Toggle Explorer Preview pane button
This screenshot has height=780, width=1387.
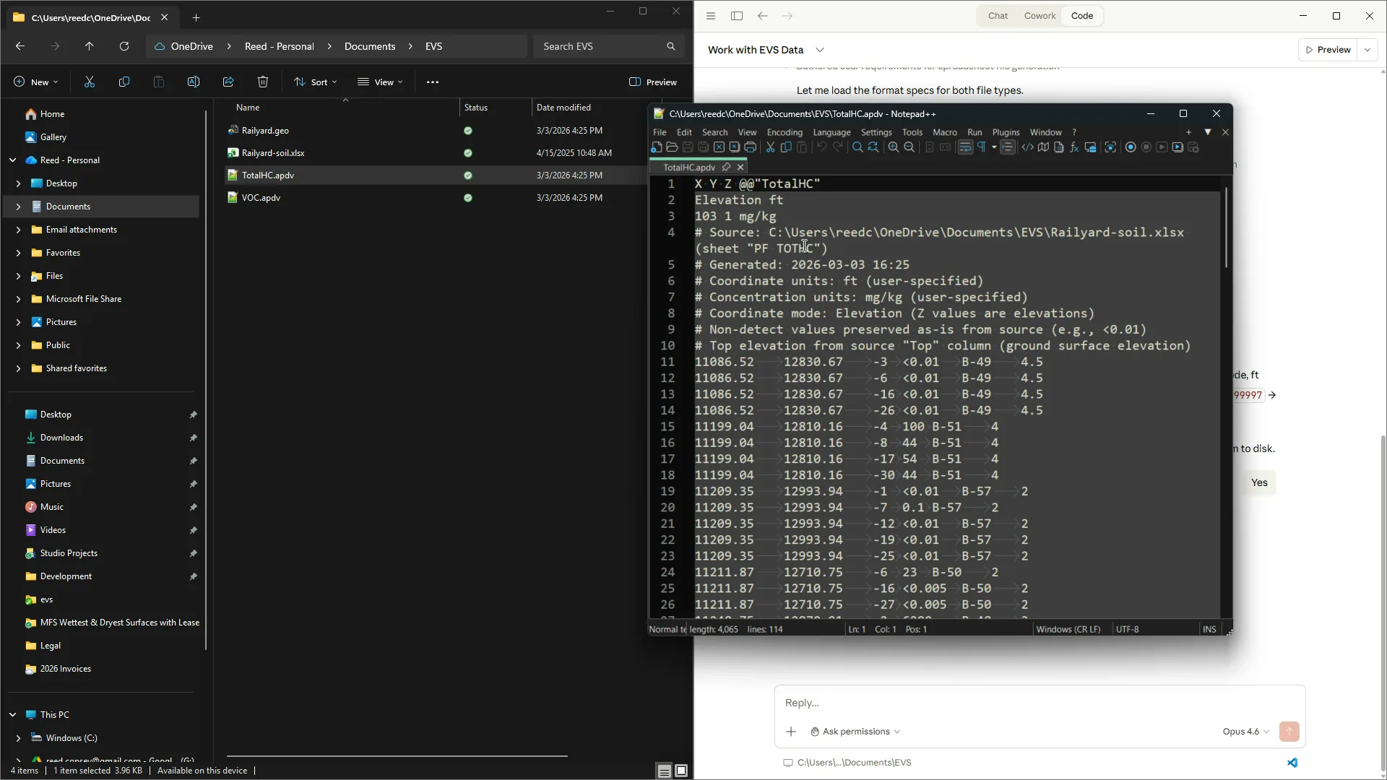point(653,82)
